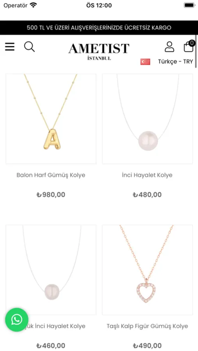This screenshot has width=198, height=351.
Task: Tap the search magnifier icon
Action: click(29, 47)
